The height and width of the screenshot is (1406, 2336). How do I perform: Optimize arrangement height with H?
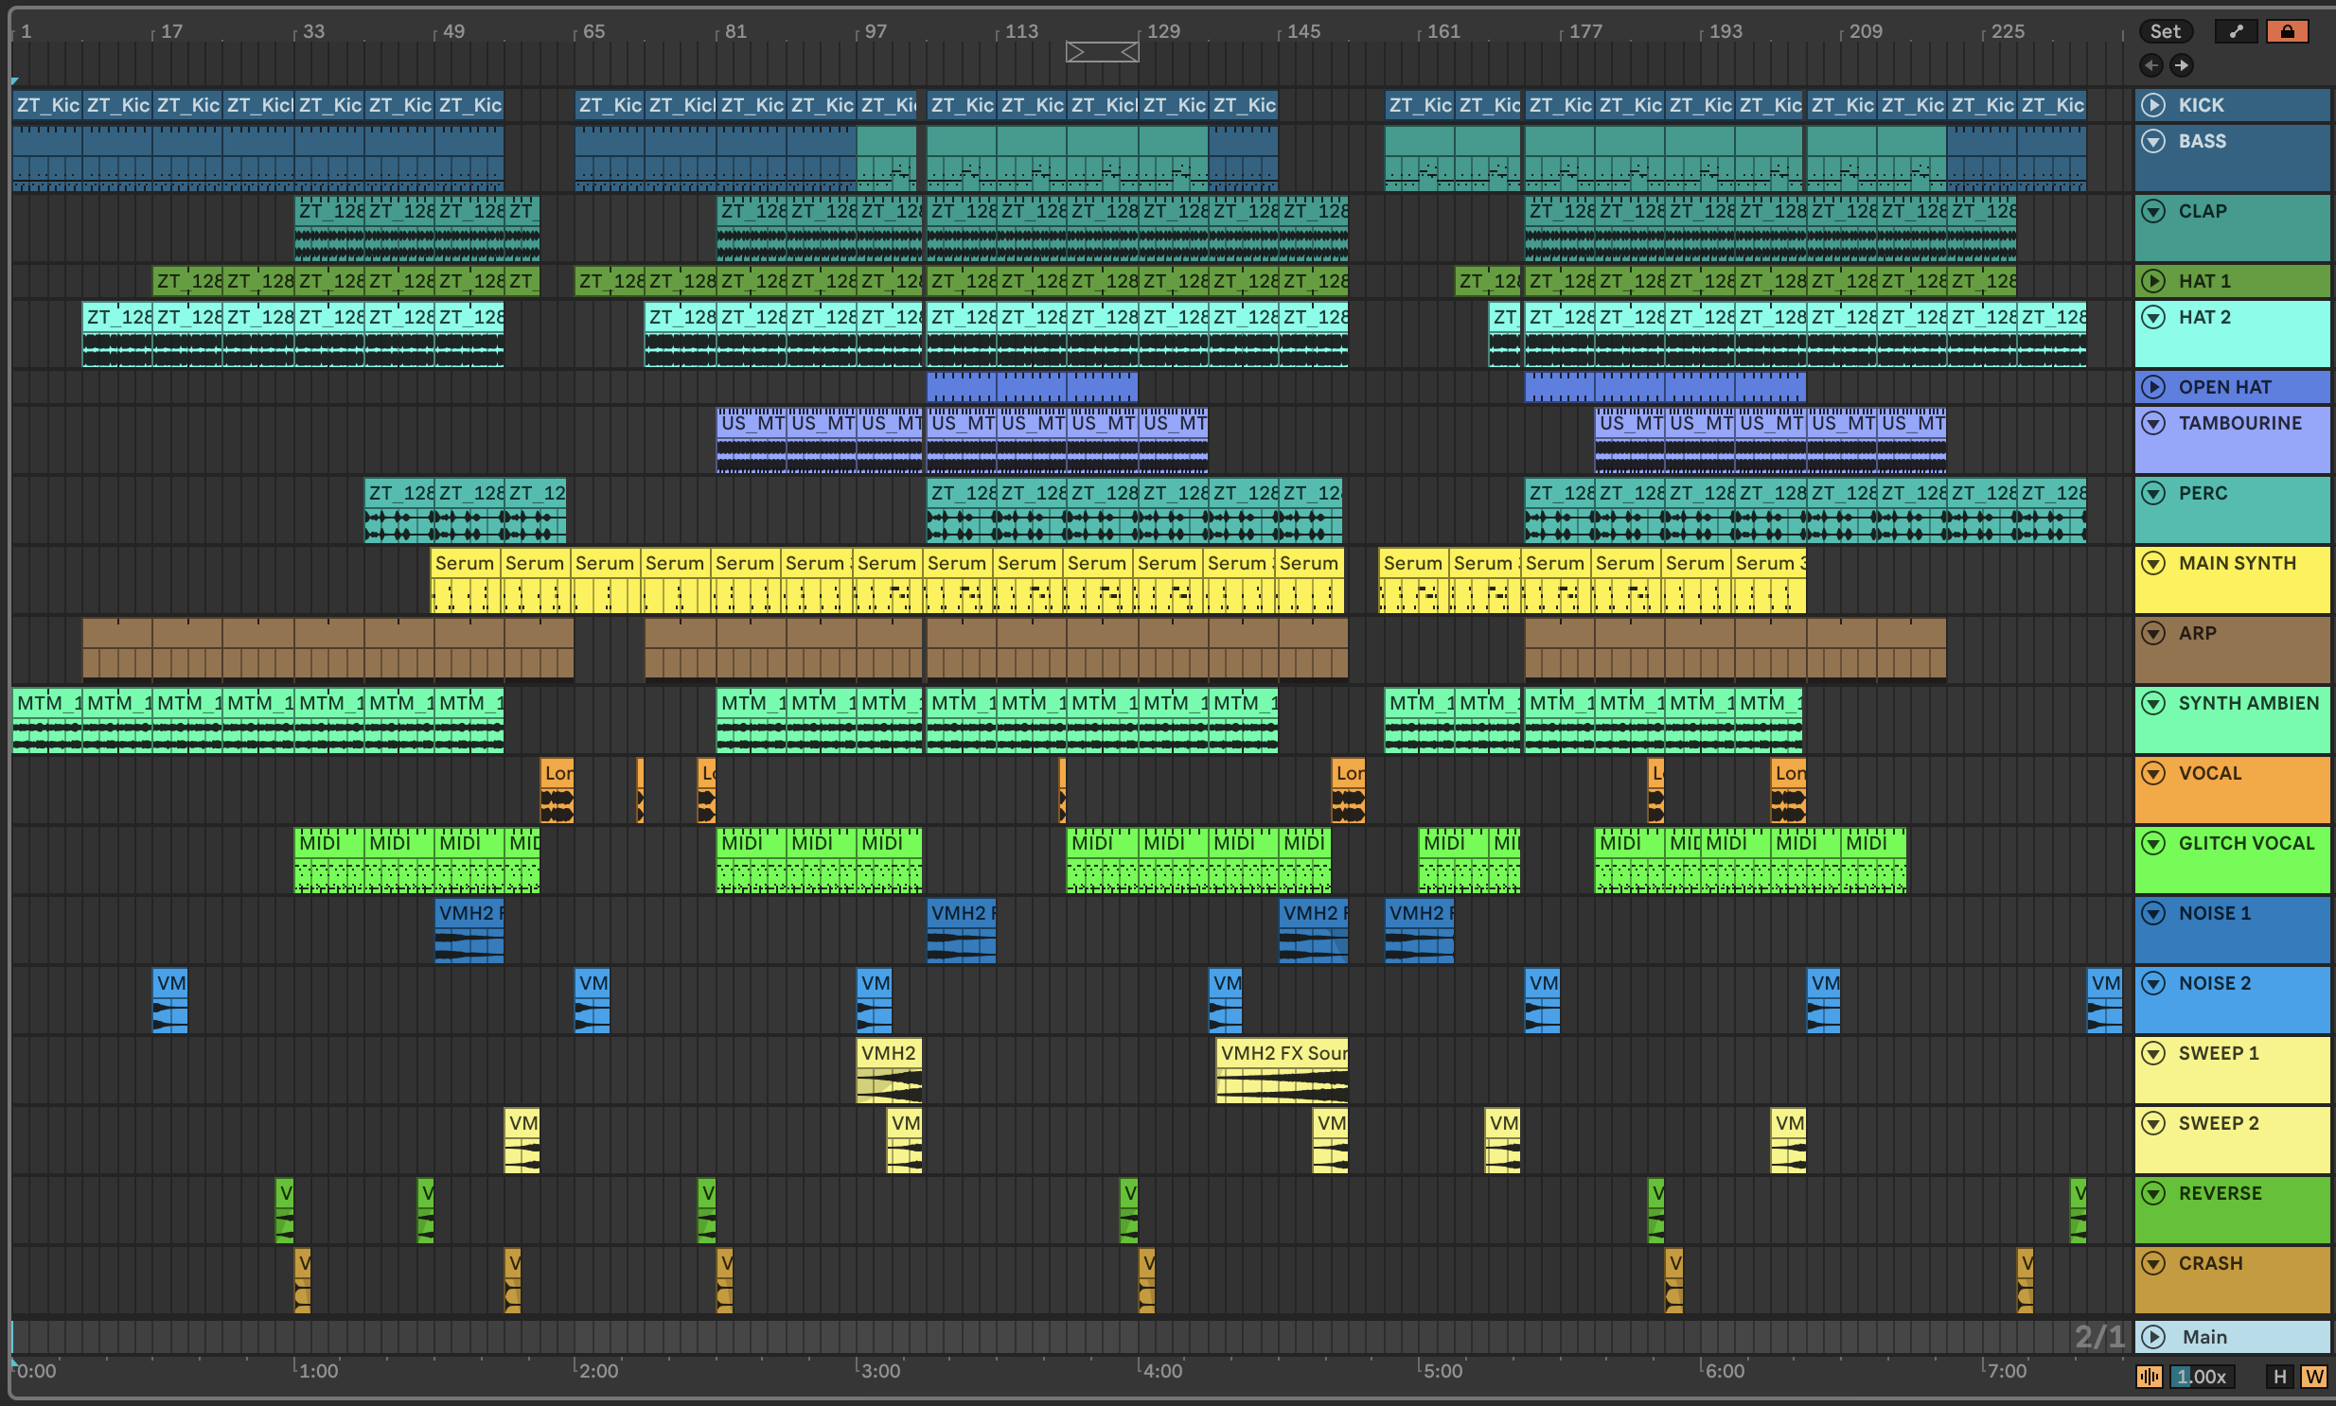pyautogui.click(x=2279, y=1377)
